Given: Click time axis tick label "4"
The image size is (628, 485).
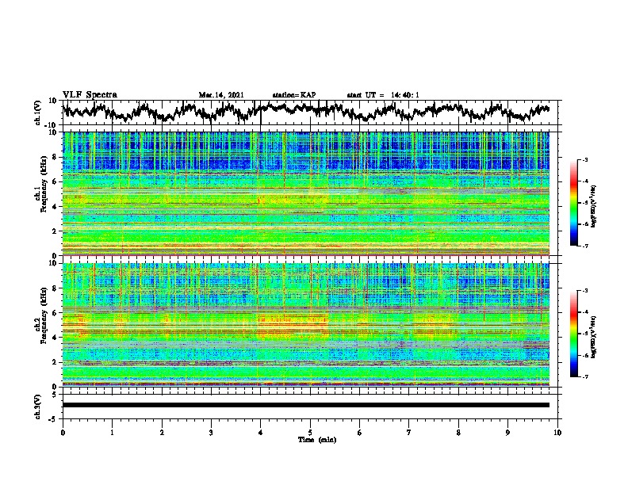Looking at the screenshot, I should [x=261, y=433].
